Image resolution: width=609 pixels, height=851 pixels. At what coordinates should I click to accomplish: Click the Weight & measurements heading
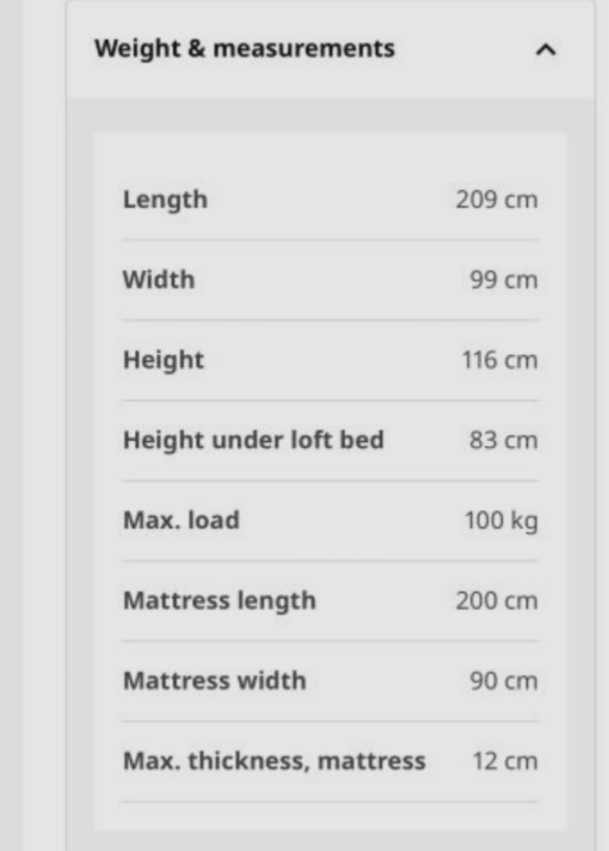244,49
